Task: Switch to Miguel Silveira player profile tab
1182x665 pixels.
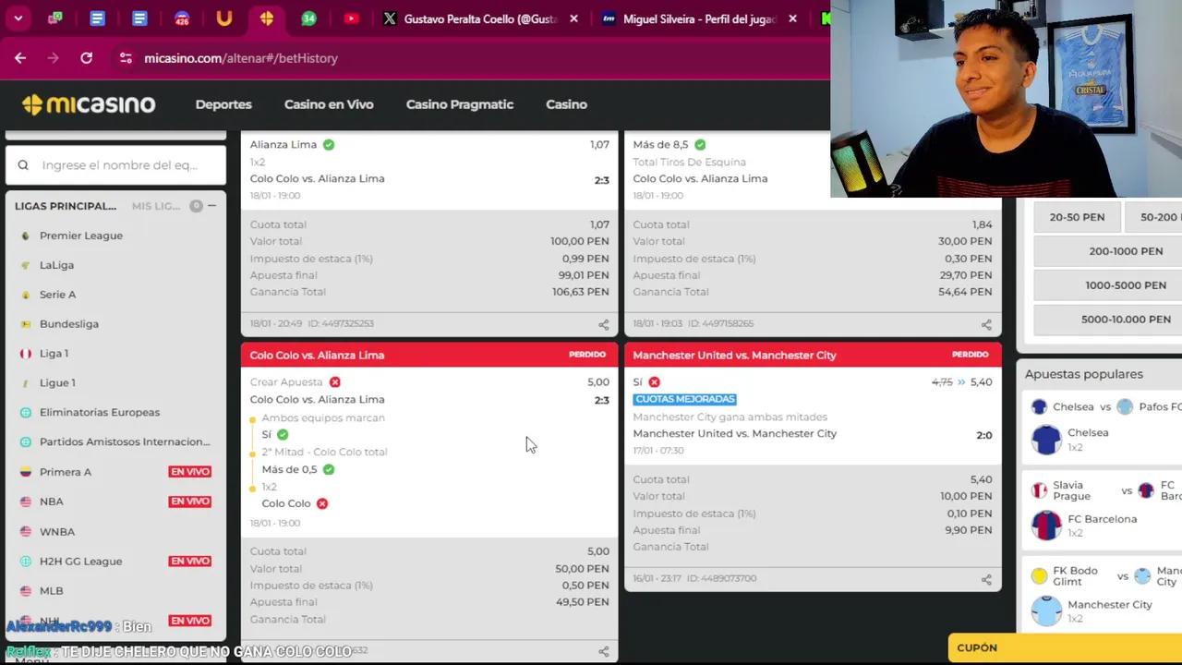Action: click(690, 18)
